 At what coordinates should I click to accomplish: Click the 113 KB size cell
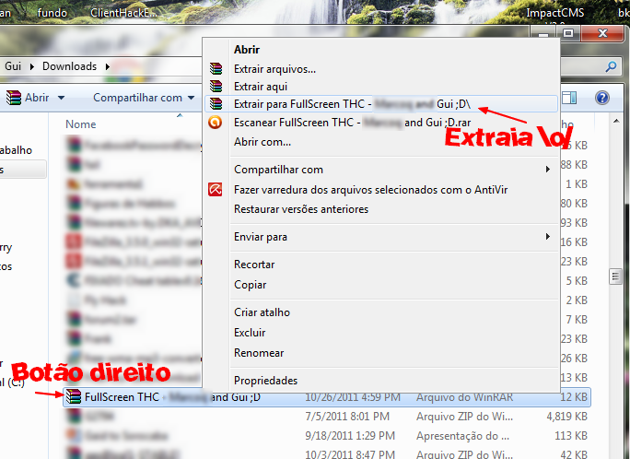click(571, 436)
